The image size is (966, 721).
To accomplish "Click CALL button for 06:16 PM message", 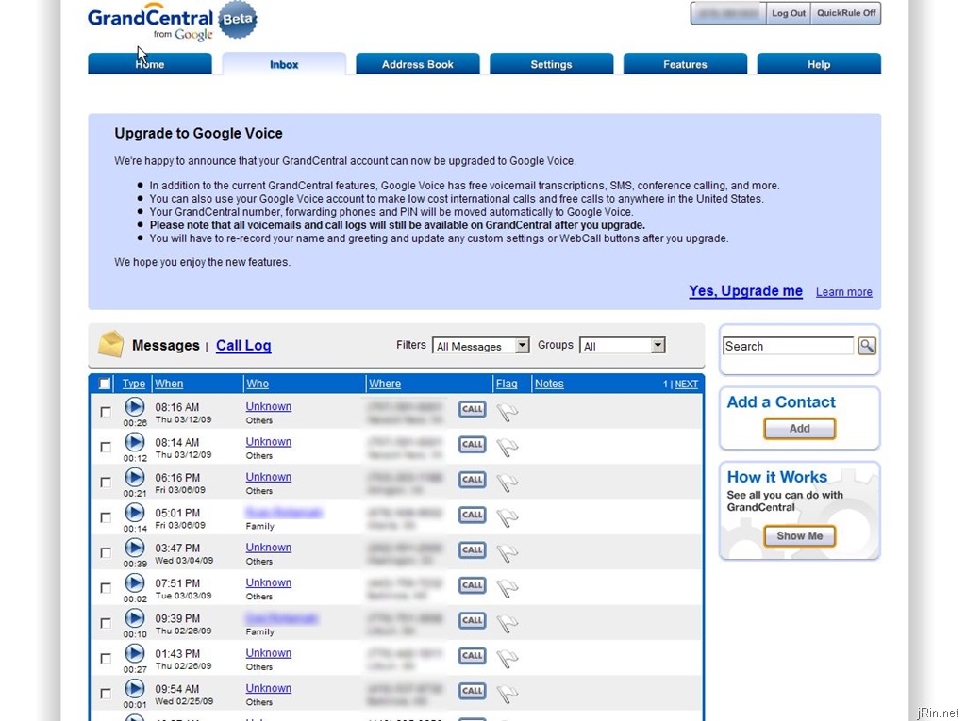I will 473,480.
